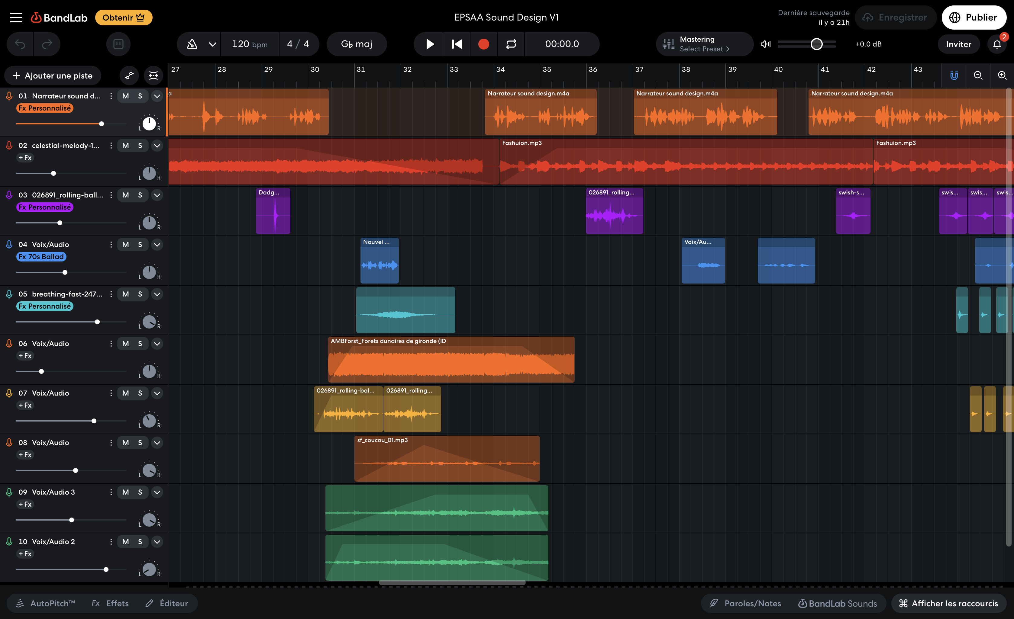Solo track 04 Voix/Audio
Image resolution: width=1014 pixels, height=619 pixels.
[140, 245]
